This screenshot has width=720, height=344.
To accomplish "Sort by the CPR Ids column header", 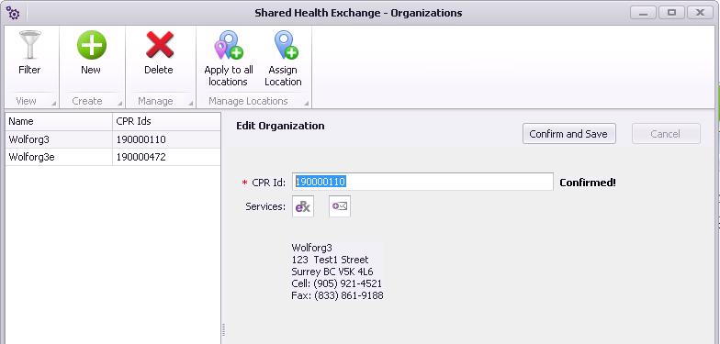I will (167, 121).
